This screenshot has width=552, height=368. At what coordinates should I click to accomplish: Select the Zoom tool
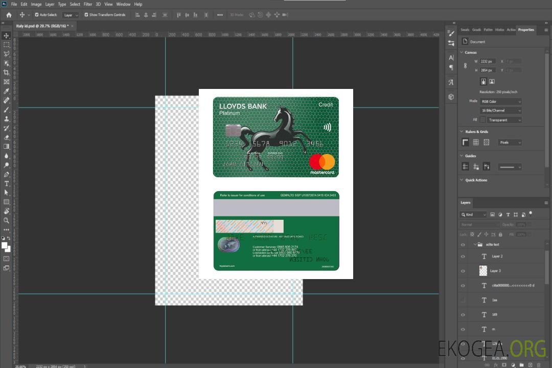(6, 220)
